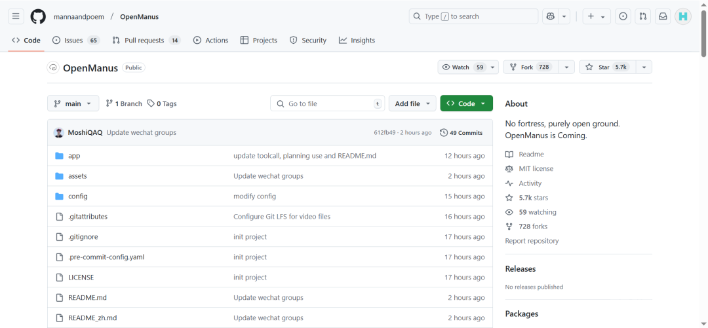Click the app folder icon
This screenshot has width=708, height=328.
coord(59,156)
